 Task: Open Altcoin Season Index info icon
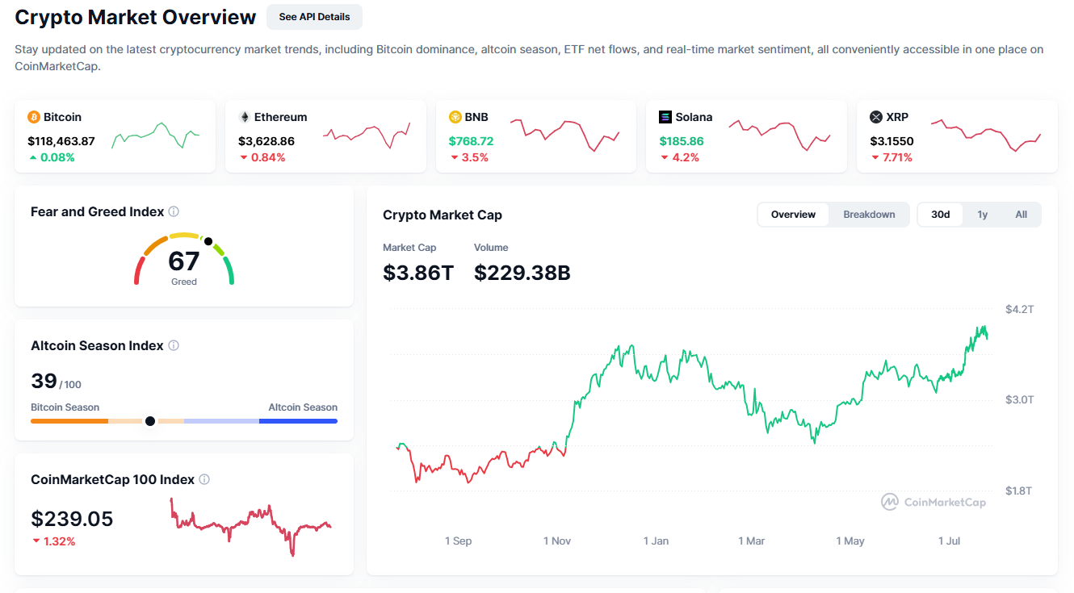174,345
